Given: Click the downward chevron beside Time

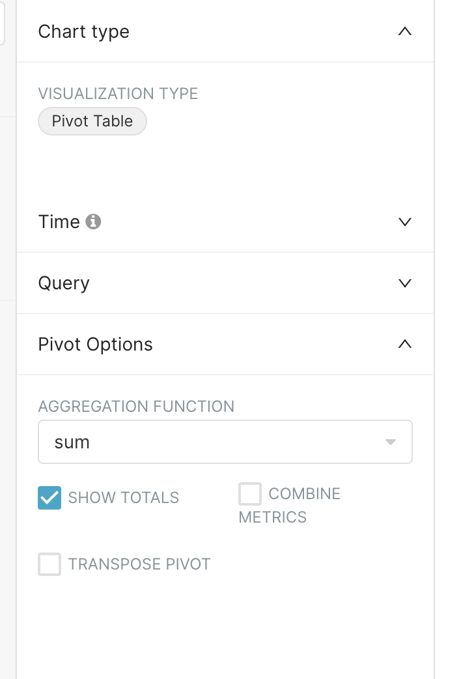Looking at the screenshot, I should 405,222.
